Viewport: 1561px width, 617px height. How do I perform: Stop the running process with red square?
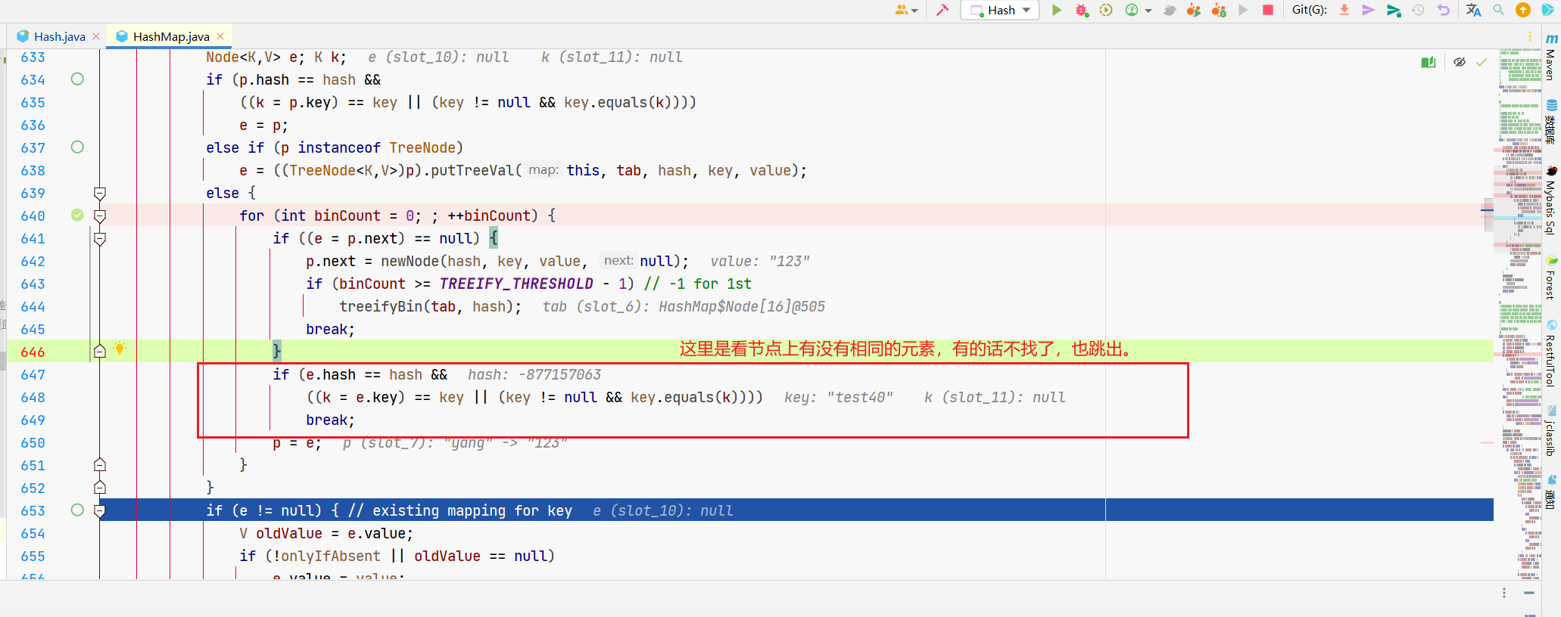[1268, 10]
